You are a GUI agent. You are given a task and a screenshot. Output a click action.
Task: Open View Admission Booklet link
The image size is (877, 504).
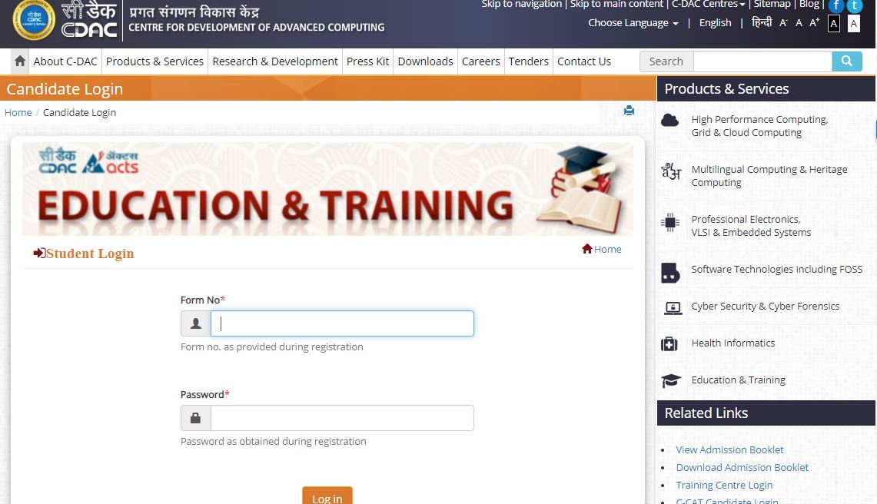coord(729,449)
